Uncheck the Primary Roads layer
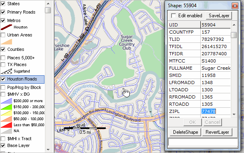 3,12
